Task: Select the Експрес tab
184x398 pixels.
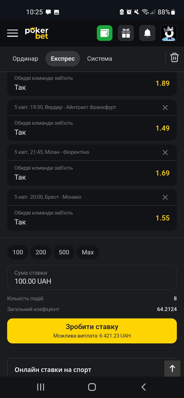Action: [x=63, y=59]
